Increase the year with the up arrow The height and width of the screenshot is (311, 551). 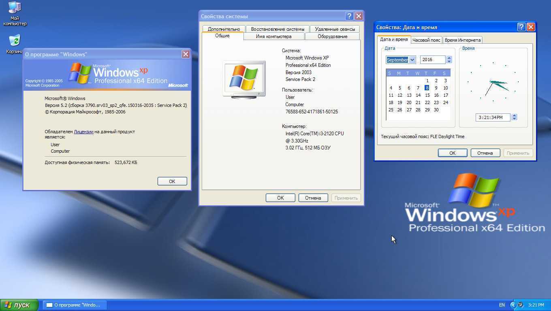pyautogui.click(x=448, y=58)
